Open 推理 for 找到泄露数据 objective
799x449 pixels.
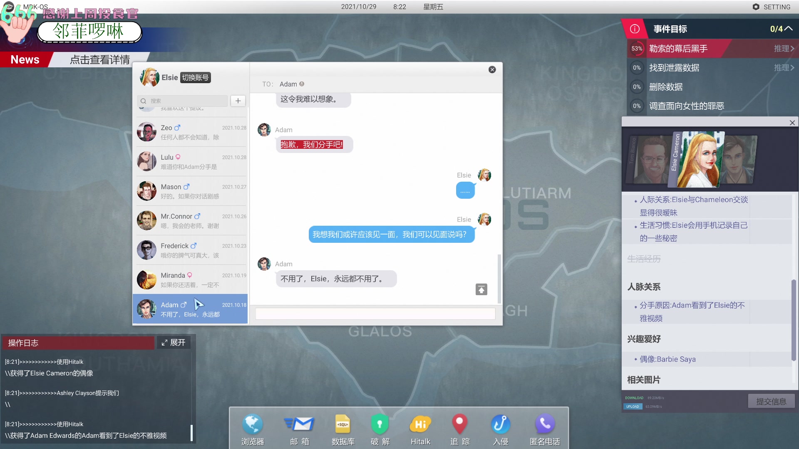[784, 68]
